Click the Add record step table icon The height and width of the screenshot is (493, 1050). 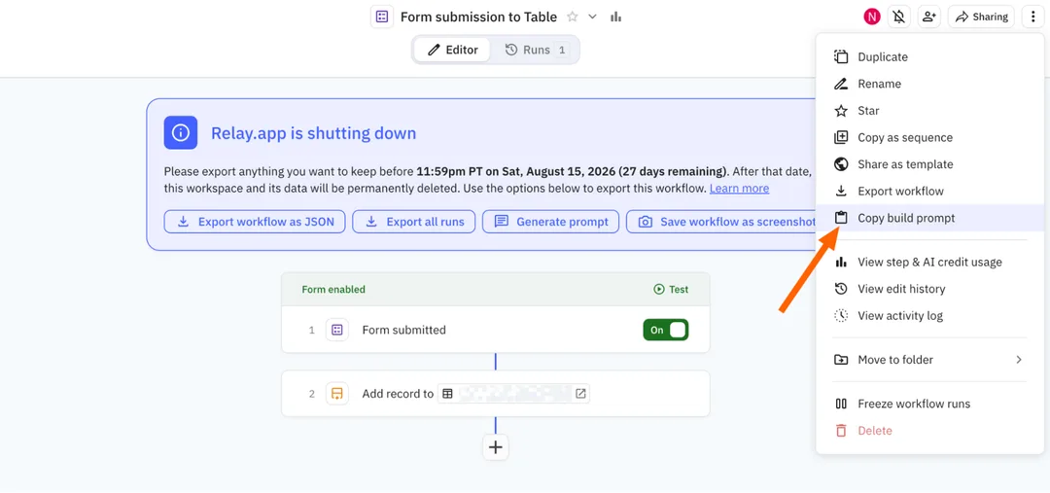click(336, 394)
